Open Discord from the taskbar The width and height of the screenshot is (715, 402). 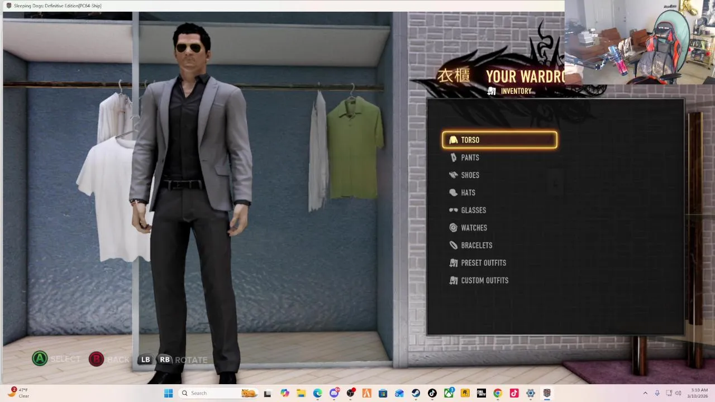[x=334, y=393]
